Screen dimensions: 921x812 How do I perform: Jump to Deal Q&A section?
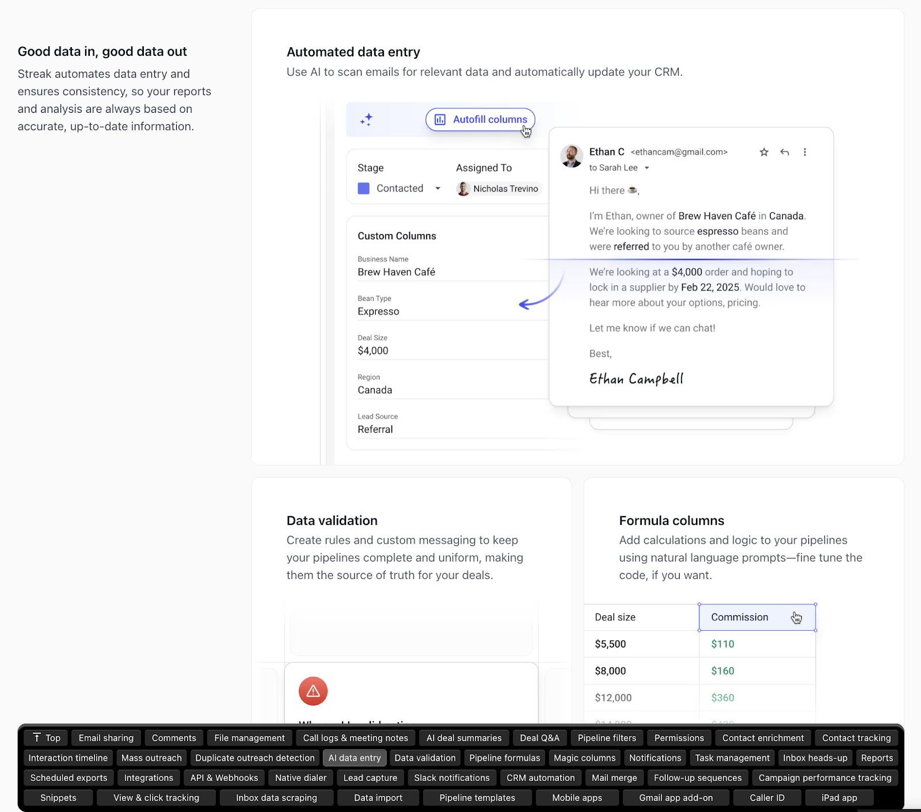point(539,738)
